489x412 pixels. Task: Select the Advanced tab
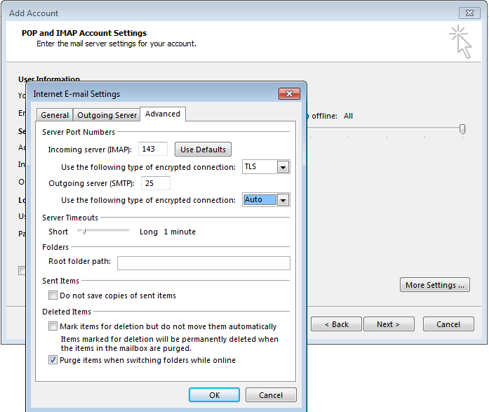[163, 114]
